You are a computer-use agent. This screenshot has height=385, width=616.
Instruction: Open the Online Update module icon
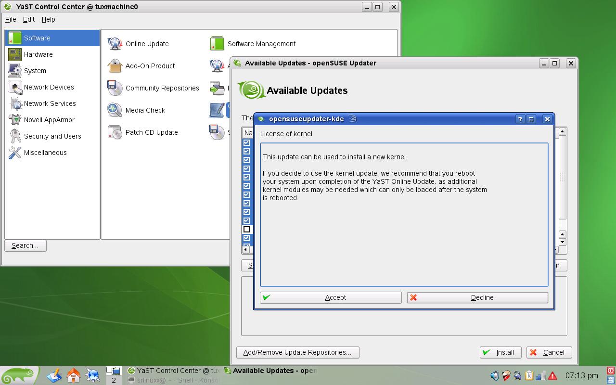tap(115, 43)
